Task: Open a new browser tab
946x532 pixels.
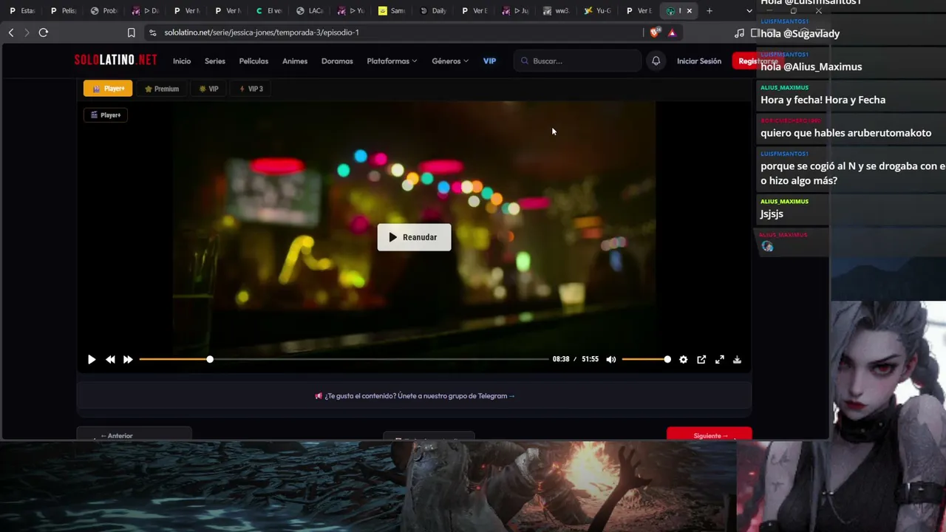Action: 709,11
